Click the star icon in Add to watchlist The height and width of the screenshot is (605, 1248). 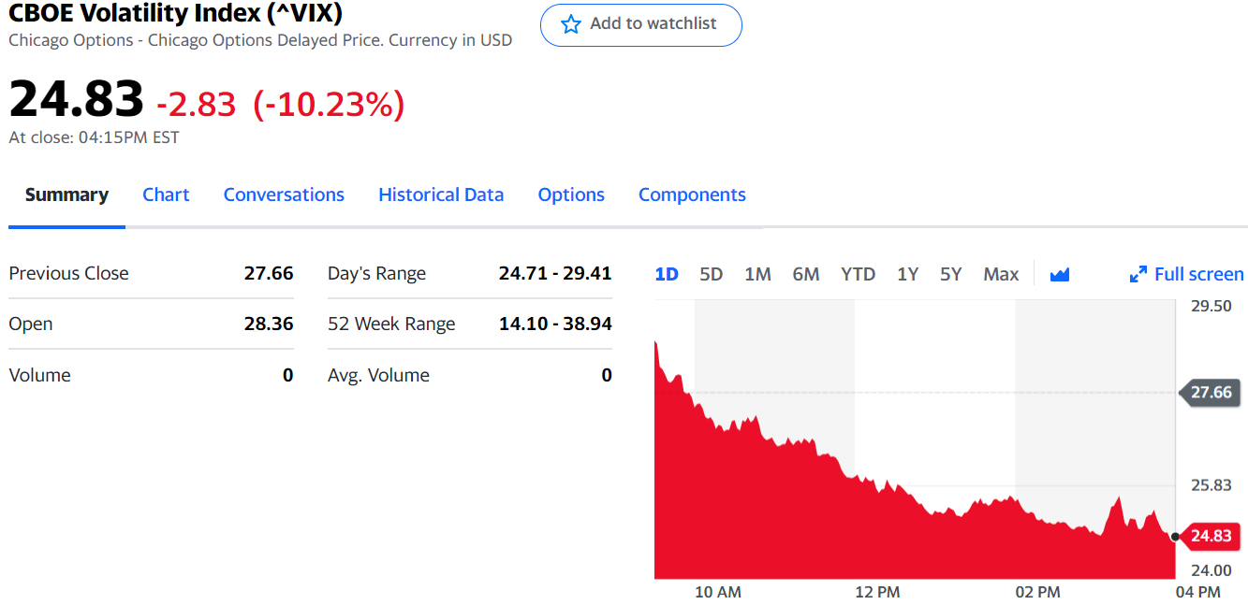tap(570, 24)
